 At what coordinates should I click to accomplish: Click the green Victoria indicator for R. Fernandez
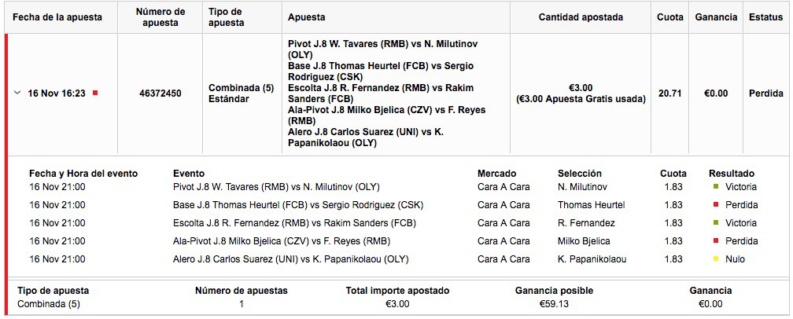tap(716, 223)
